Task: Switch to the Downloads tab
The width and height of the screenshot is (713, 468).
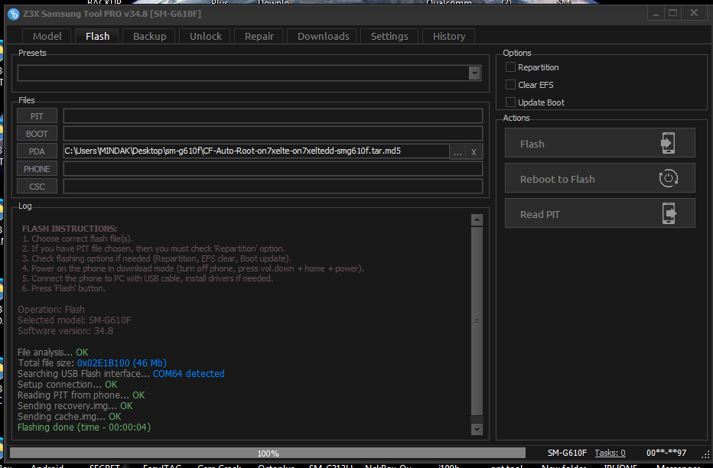Action: click(x=324, y=37)
